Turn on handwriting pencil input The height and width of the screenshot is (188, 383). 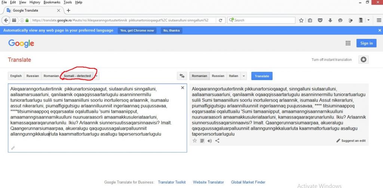pyautogui.click(x=13, y=148)
